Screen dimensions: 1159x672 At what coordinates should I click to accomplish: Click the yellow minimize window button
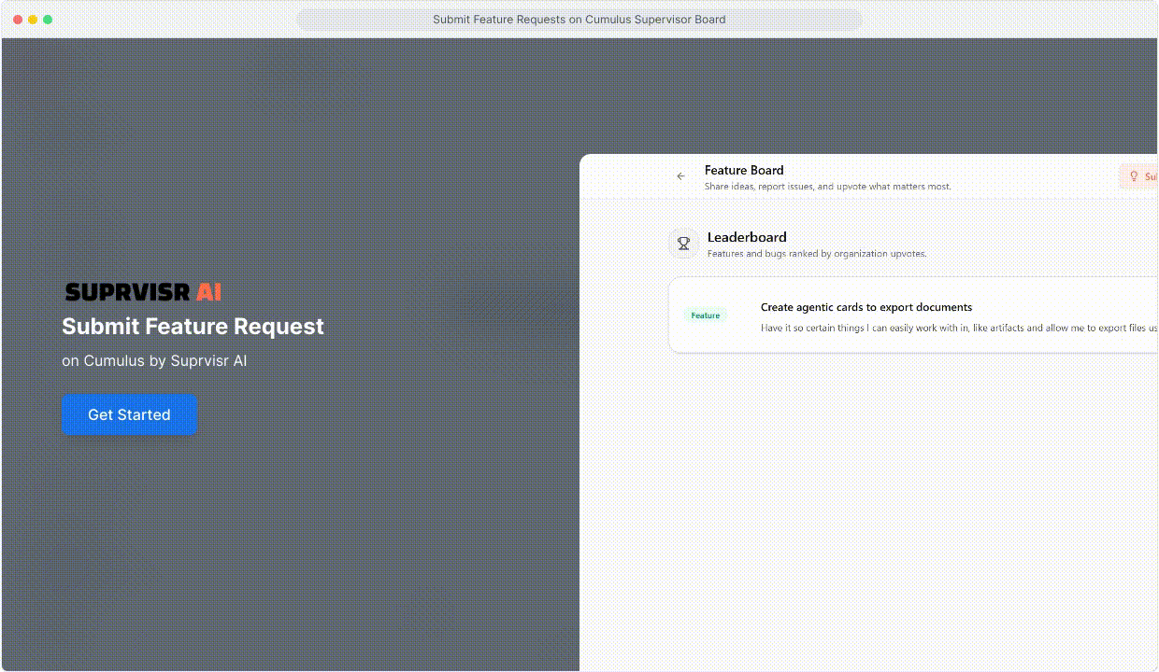33,20
